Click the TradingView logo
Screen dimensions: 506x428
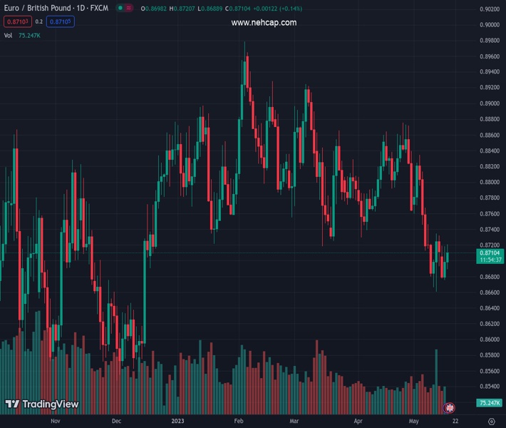point(41,404)
